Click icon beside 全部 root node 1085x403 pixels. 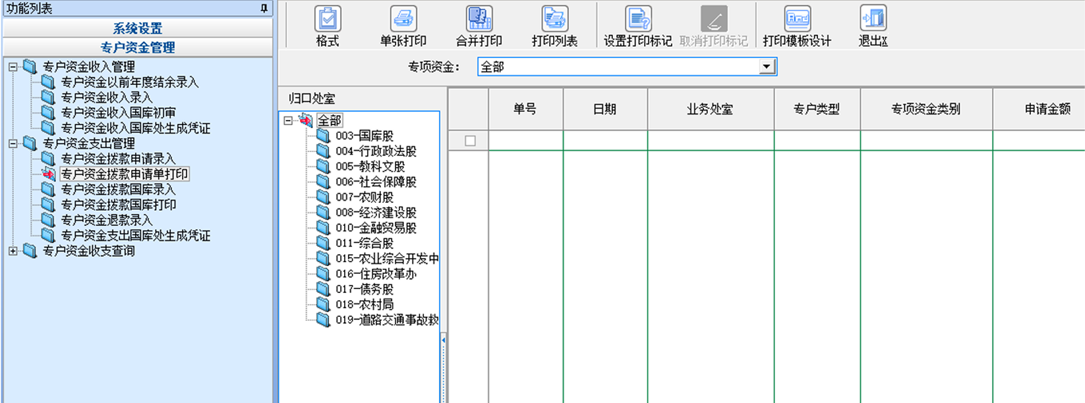[x=305, y=120]
